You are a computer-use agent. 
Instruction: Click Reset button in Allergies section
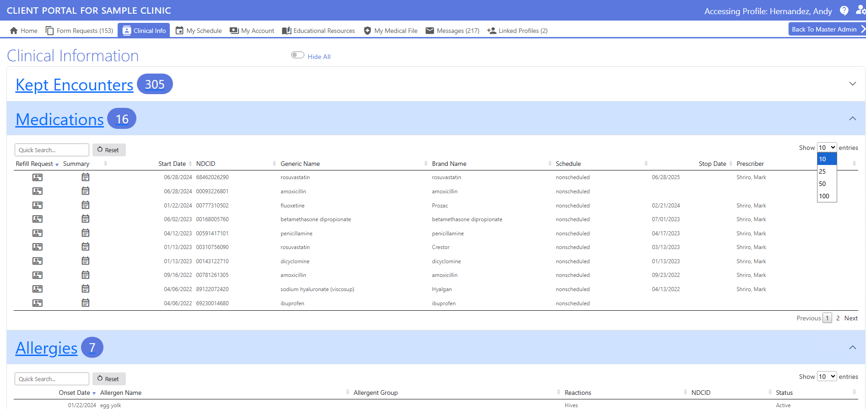(109, 379)
